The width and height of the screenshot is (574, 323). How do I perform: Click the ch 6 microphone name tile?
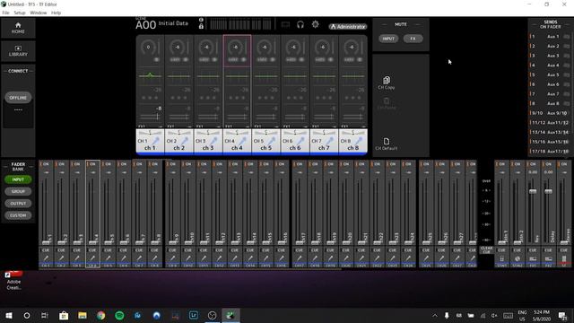tap(295, 142)
